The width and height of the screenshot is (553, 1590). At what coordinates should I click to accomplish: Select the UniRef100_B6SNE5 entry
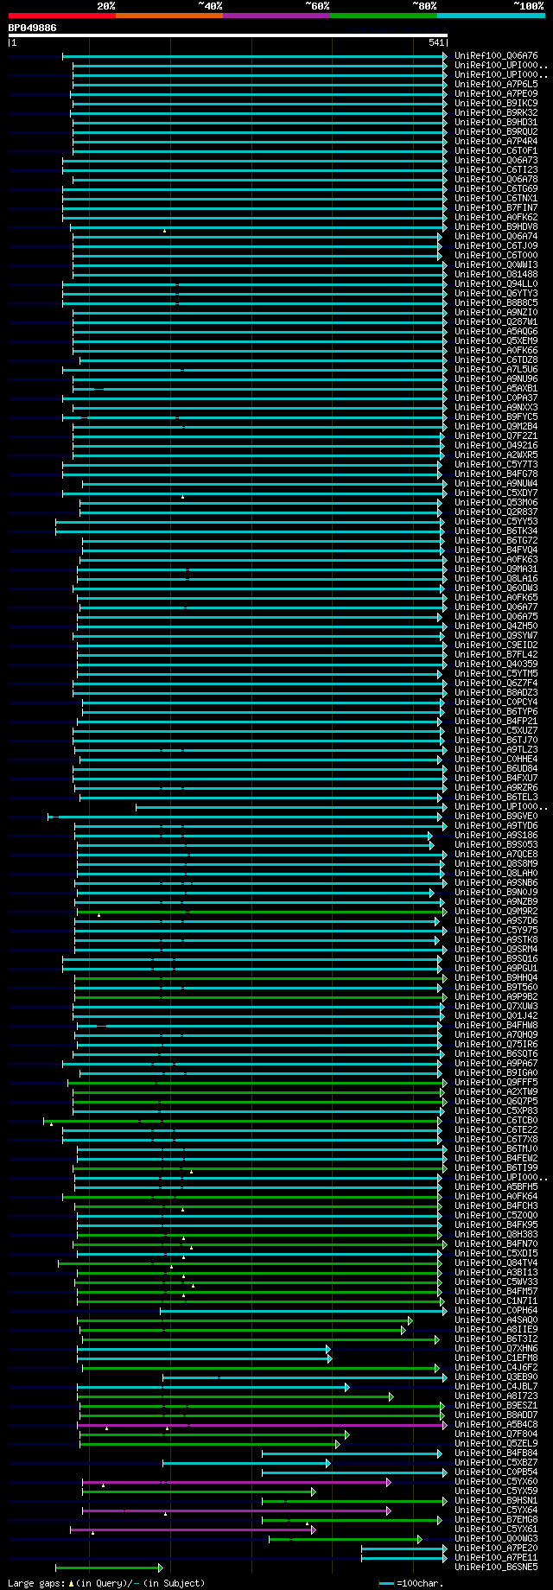496,1568
